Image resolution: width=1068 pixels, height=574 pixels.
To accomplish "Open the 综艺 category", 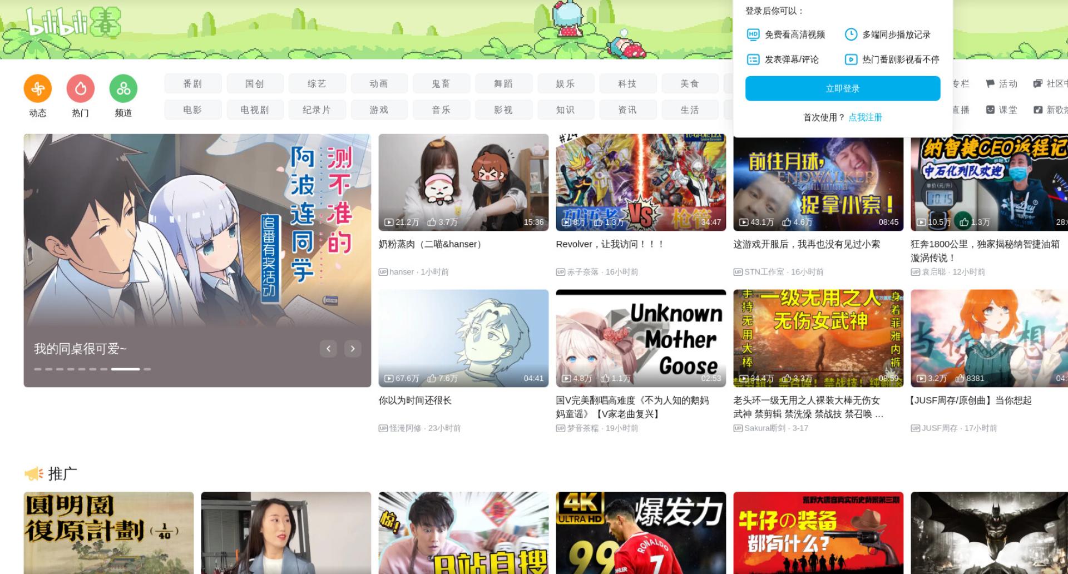I will 317,83.
